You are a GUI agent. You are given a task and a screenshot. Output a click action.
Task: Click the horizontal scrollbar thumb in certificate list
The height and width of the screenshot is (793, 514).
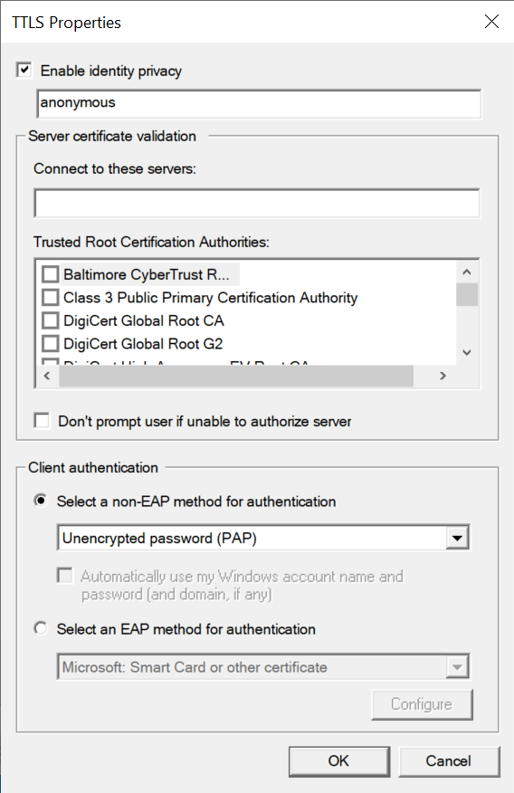[236, 377]
